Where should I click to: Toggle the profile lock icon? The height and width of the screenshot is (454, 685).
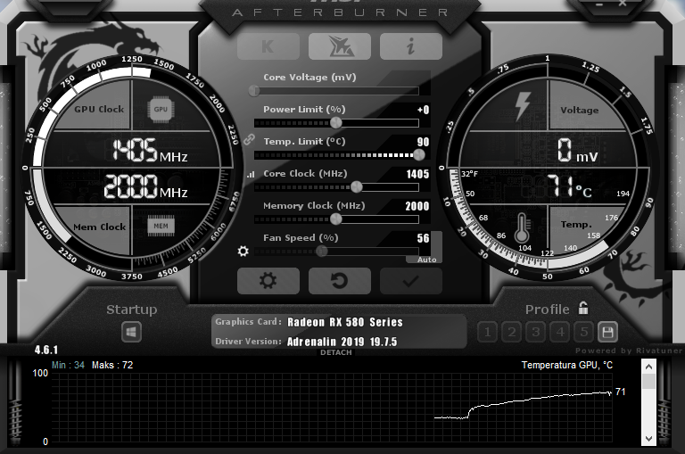point(583,308)
